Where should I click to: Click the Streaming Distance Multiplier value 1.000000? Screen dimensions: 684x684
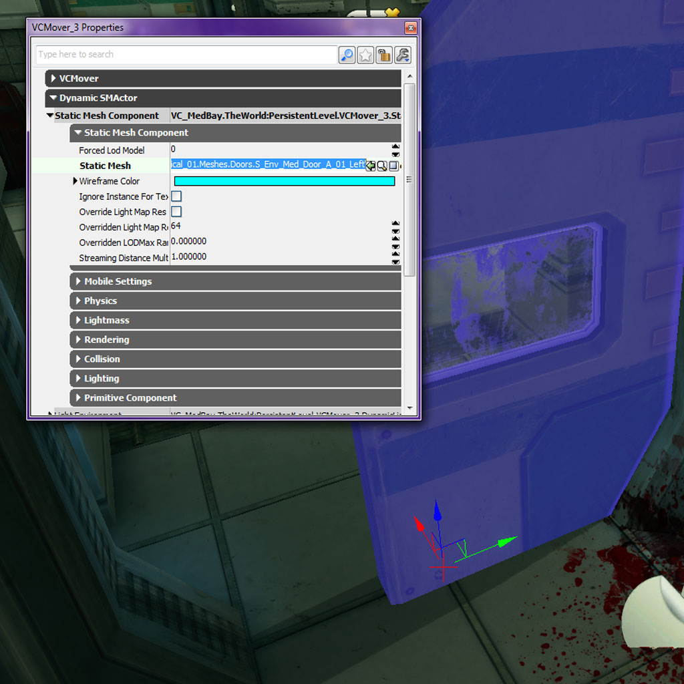pos(189,256)
